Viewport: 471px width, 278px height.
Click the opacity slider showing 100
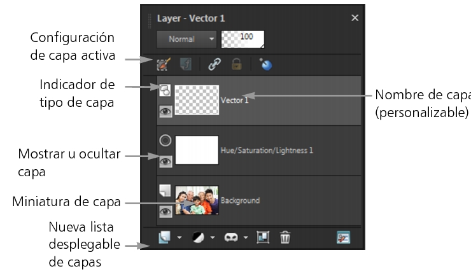(x=243, y=39)
